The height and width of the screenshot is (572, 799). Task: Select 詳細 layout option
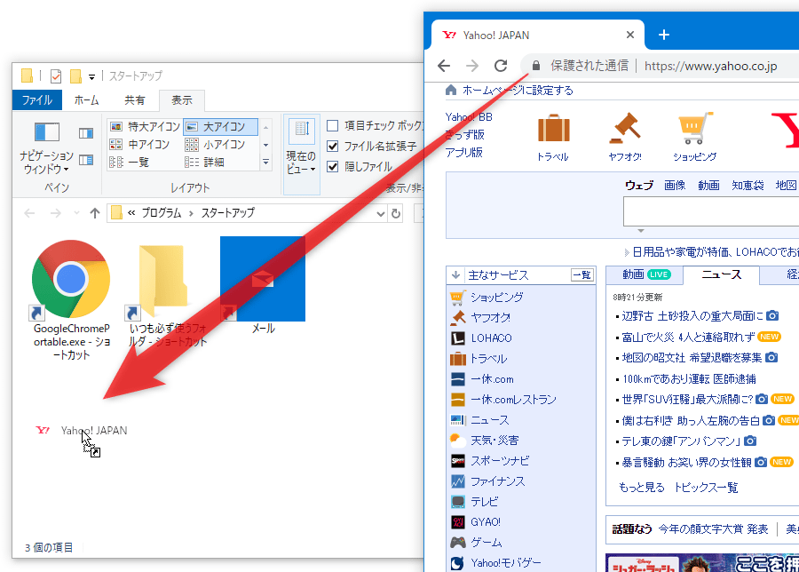(x=204, y=163)
